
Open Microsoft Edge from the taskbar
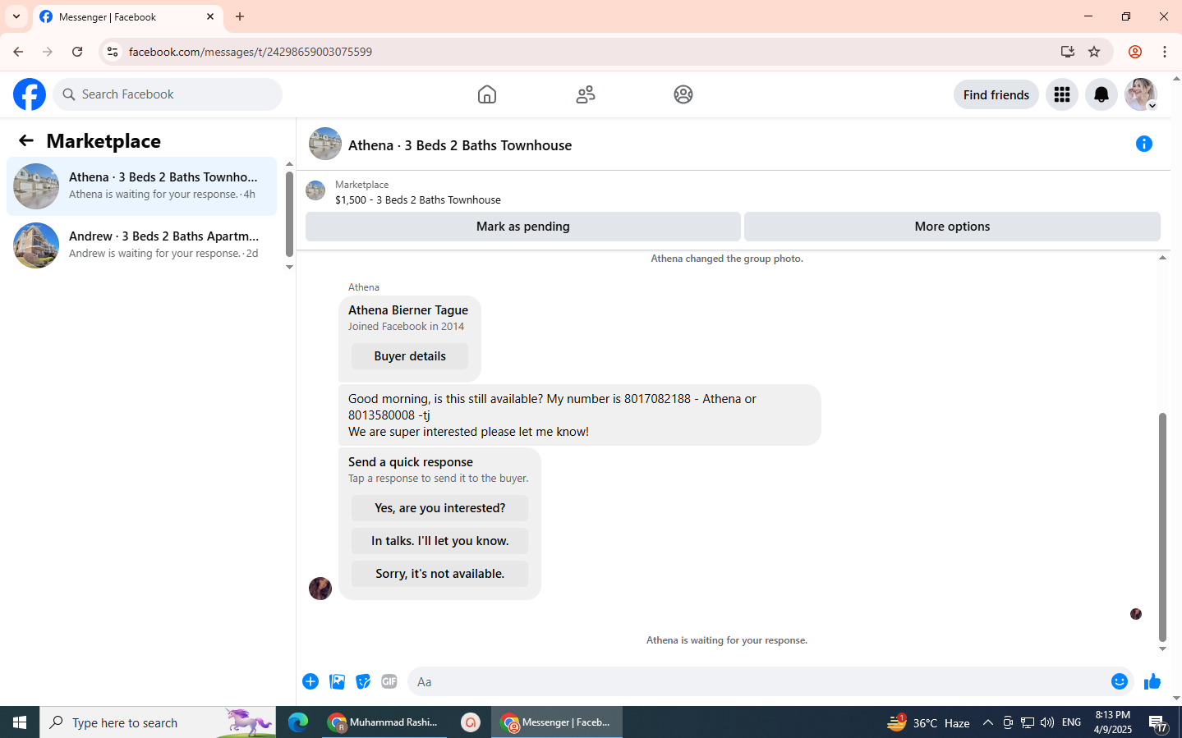(298, 722)
